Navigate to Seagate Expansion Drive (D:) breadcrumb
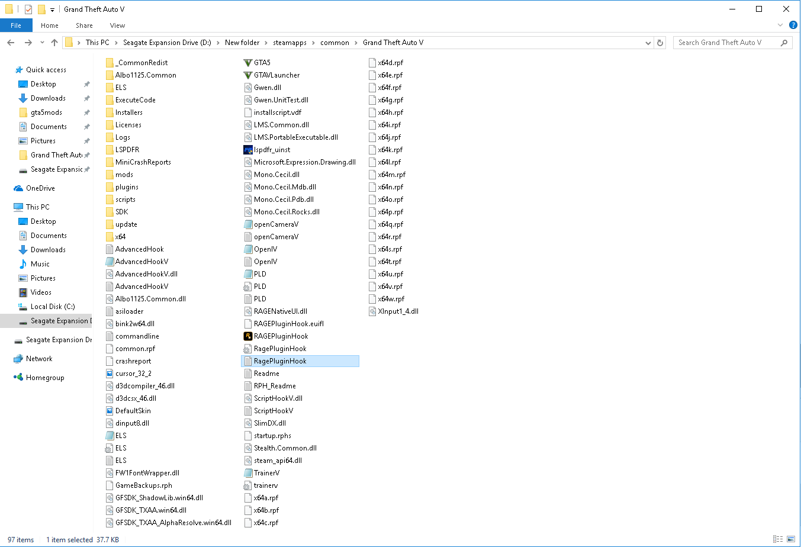This screenshot has width=801, height=547. pos(167,43)
